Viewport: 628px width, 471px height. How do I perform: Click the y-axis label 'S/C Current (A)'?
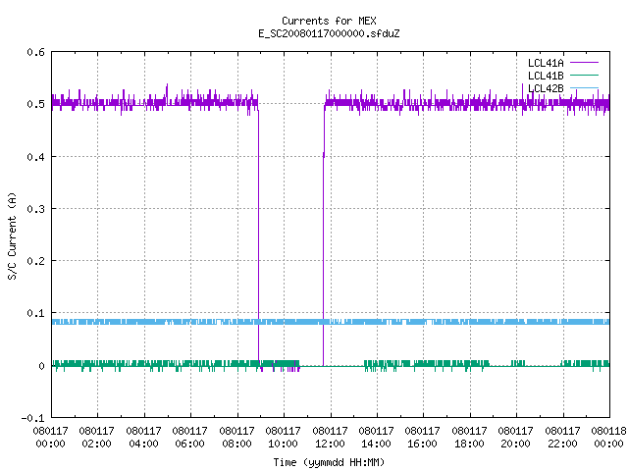click(12, 236)
